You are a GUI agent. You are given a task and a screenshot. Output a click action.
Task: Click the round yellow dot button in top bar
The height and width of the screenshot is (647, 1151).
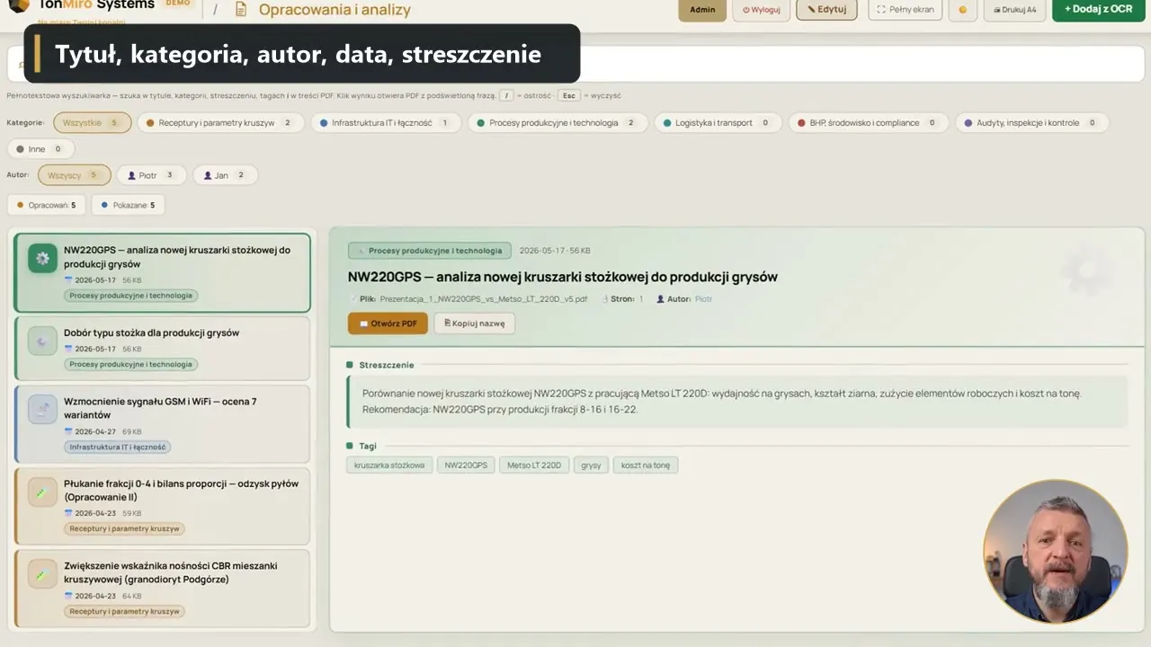tap(962, 10)
